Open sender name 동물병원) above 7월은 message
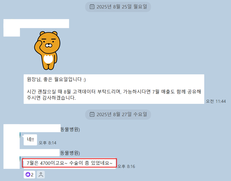 (x=70, y=153)
